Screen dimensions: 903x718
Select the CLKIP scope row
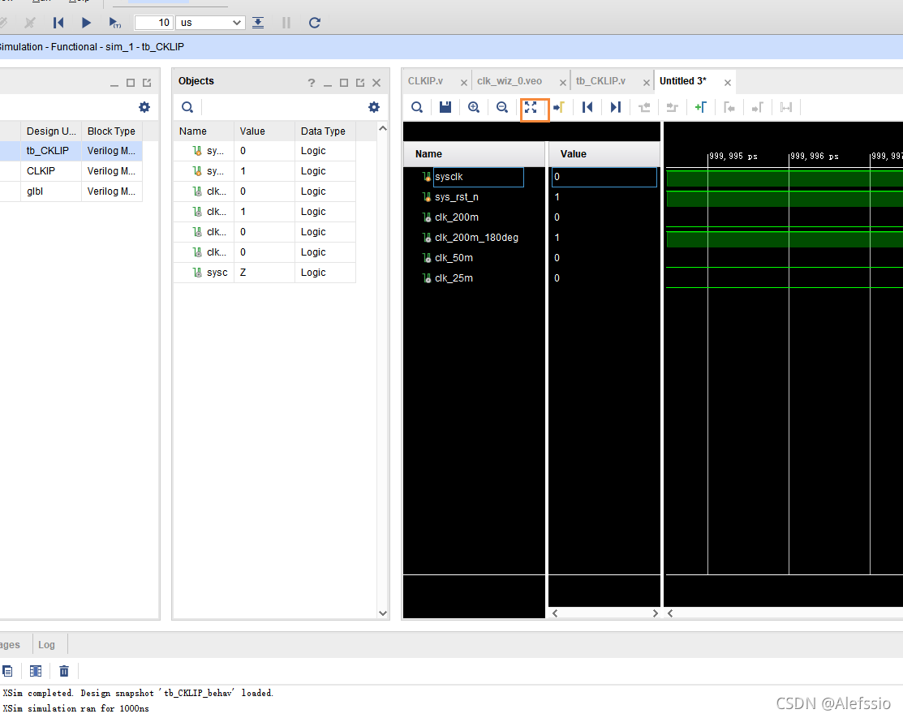(71, 171)
